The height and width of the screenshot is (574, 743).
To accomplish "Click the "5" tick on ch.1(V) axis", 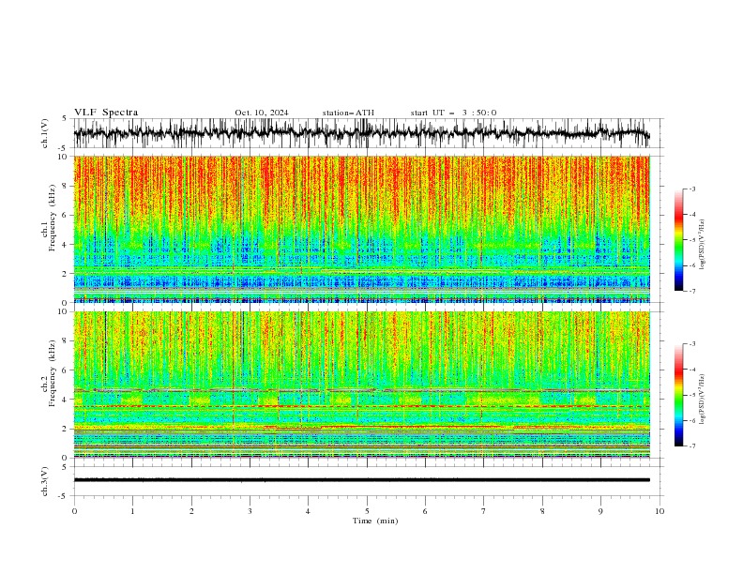I will point(65,118).
